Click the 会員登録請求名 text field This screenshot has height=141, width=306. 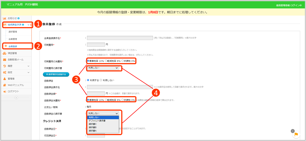coord(120,38)
